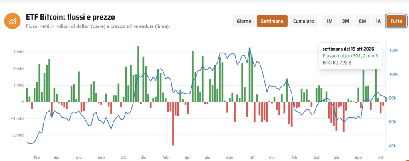Image resolution: width=409 pixels, height=161 pixels.
Task: Switch to the Giorno view
Action: [244, 21]
